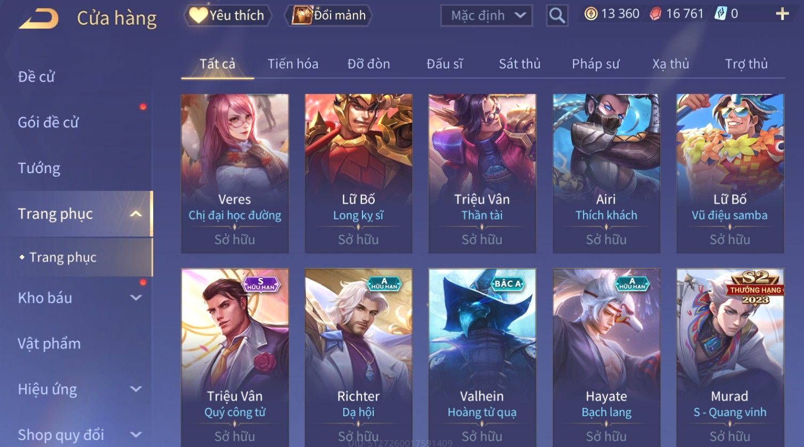The width and height of the screenshot is (804, 447).
Task: Expand the Kho báu sidebar section
Action: [136, 298]
